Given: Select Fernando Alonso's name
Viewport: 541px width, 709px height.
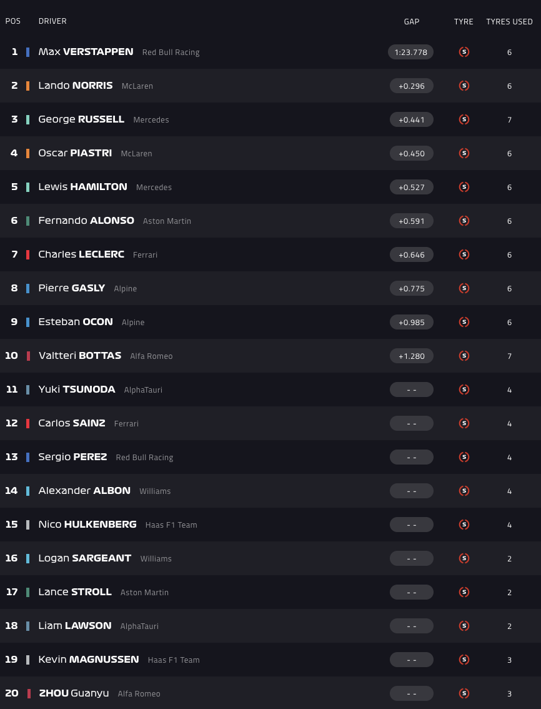Looking at the screenshot, I should click(x=86, y=221).
